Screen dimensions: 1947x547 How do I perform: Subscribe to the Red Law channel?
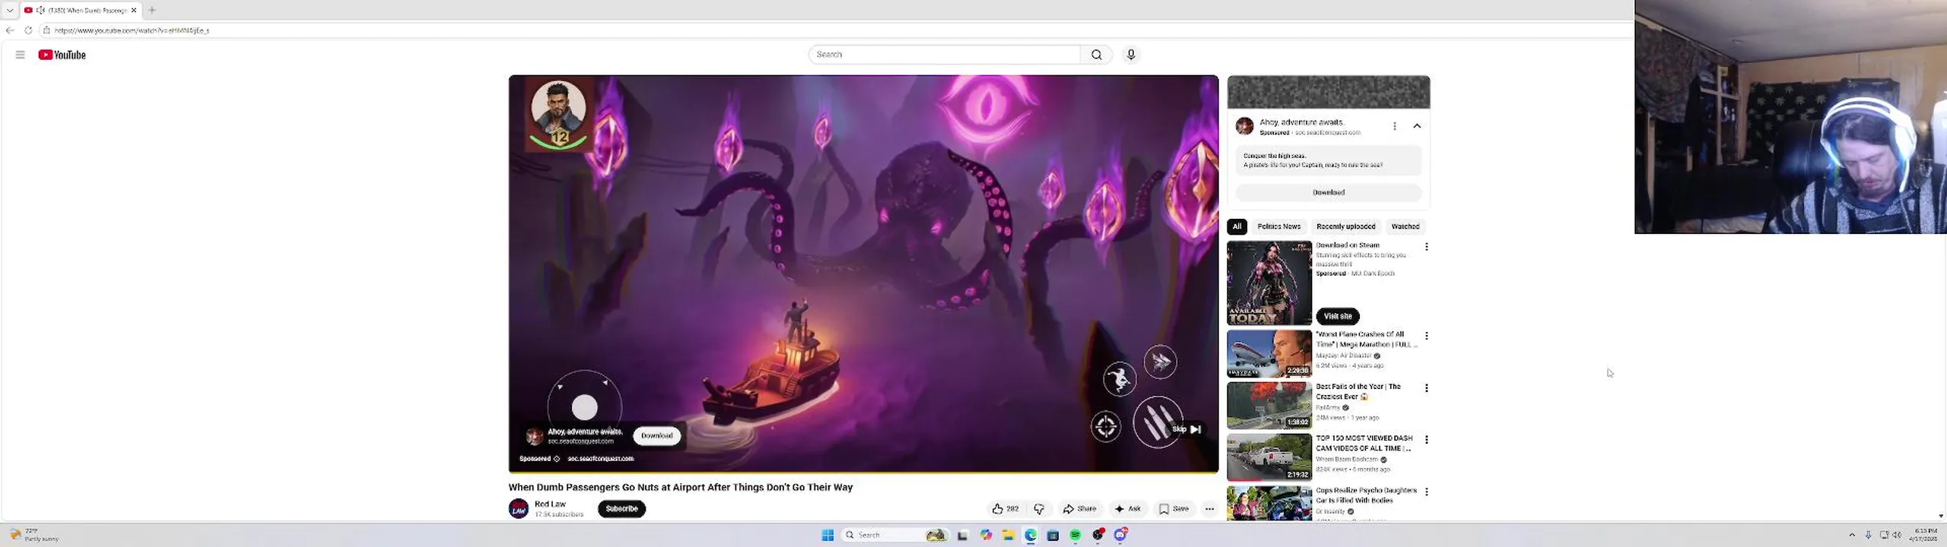(x=621, y=509)
